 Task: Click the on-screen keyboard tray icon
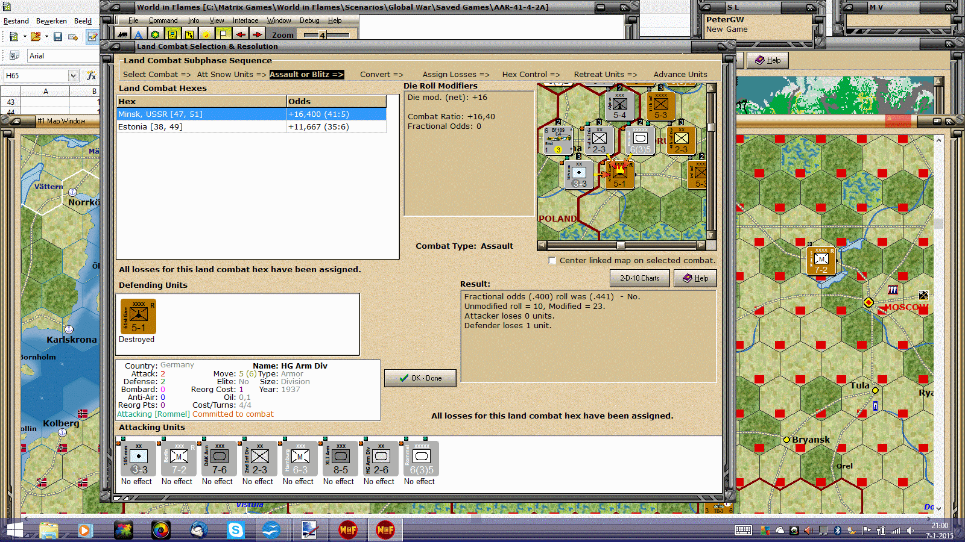(x=743, y=531)
